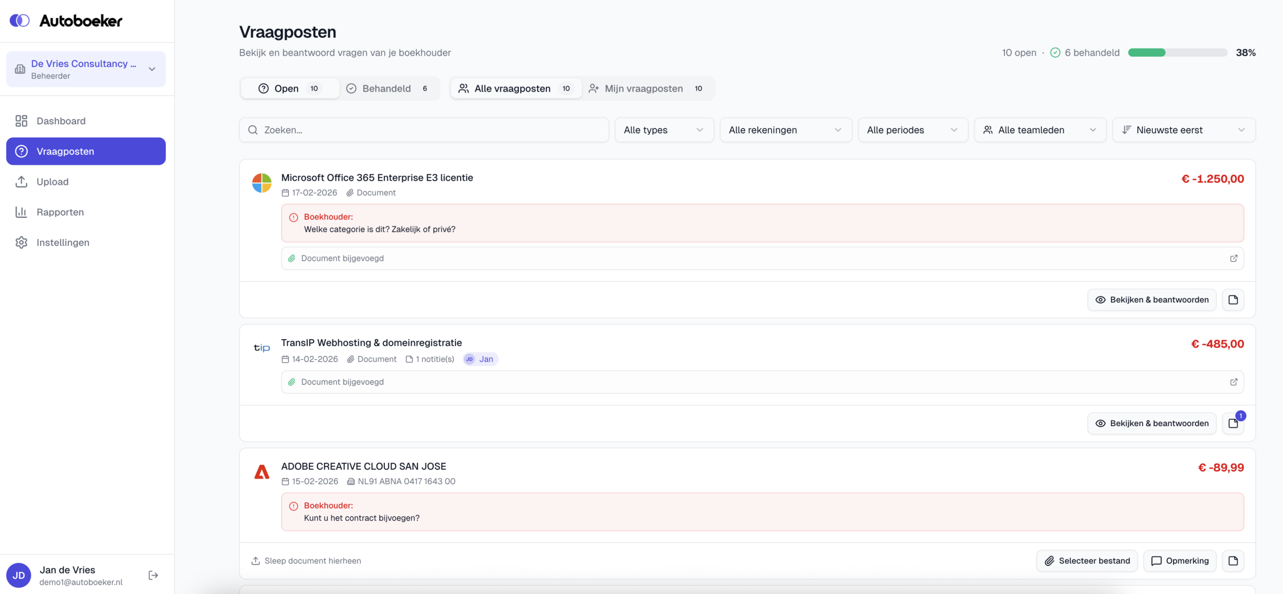Open Instellingen from sidebar menu
This screenshot has width=1283, height=594.
(63, 242)
